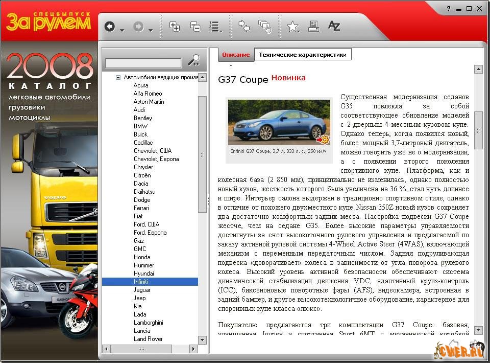Open the AZ alphabetical index
The height and width of the screenshot is (363, 490).
point(334,26)
